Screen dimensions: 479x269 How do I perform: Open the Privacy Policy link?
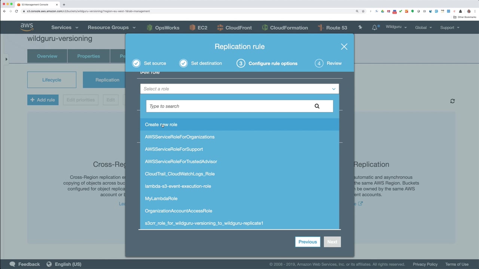tap(425, 264)
